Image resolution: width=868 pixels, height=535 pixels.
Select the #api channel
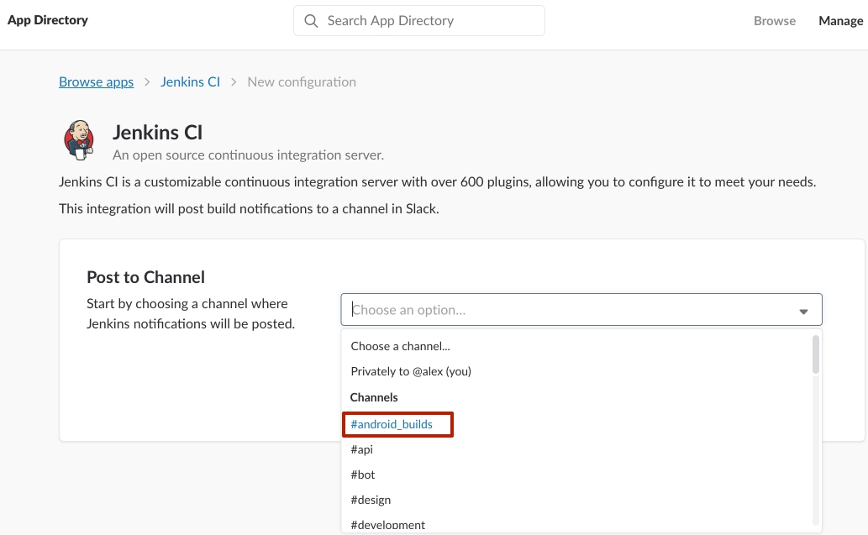tap(361, 449)
